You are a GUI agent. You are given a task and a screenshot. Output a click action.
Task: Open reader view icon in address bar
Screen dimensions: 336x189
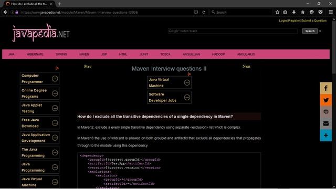pos(196,12)
